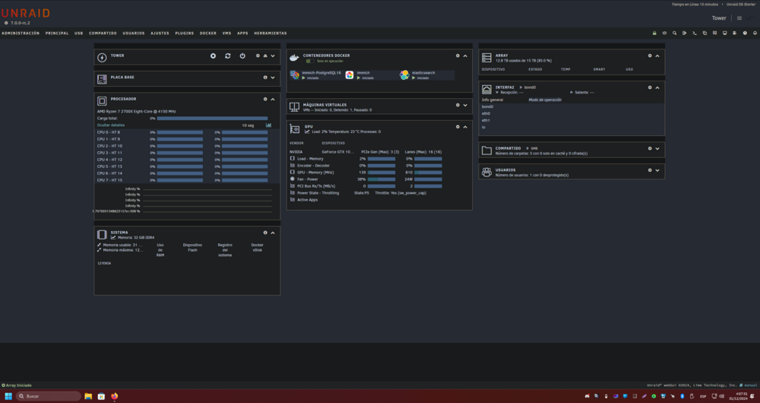Viewport: 760px width, 403px height.
Task: Open the search magnifier in the top toolbar
Action: tap(674, 33)
